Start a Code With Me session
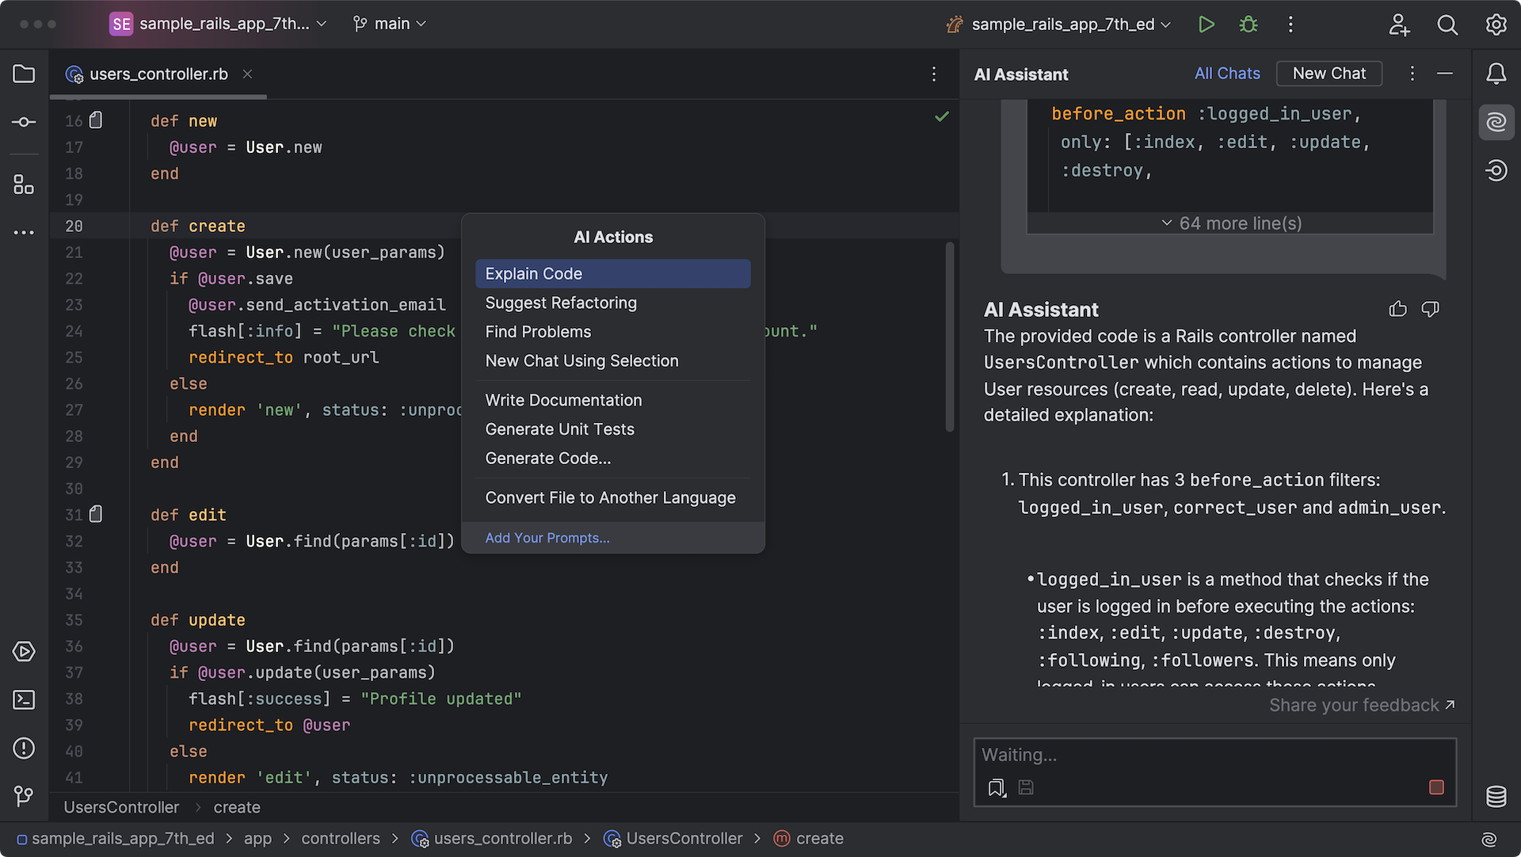 pyautogui.click(x=1399, y=25)
